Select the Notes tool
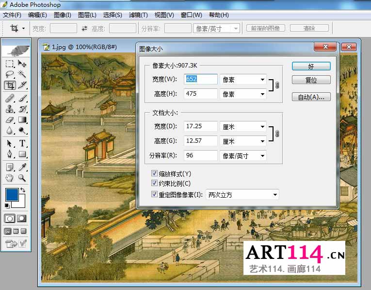 (x=10, y=167)
